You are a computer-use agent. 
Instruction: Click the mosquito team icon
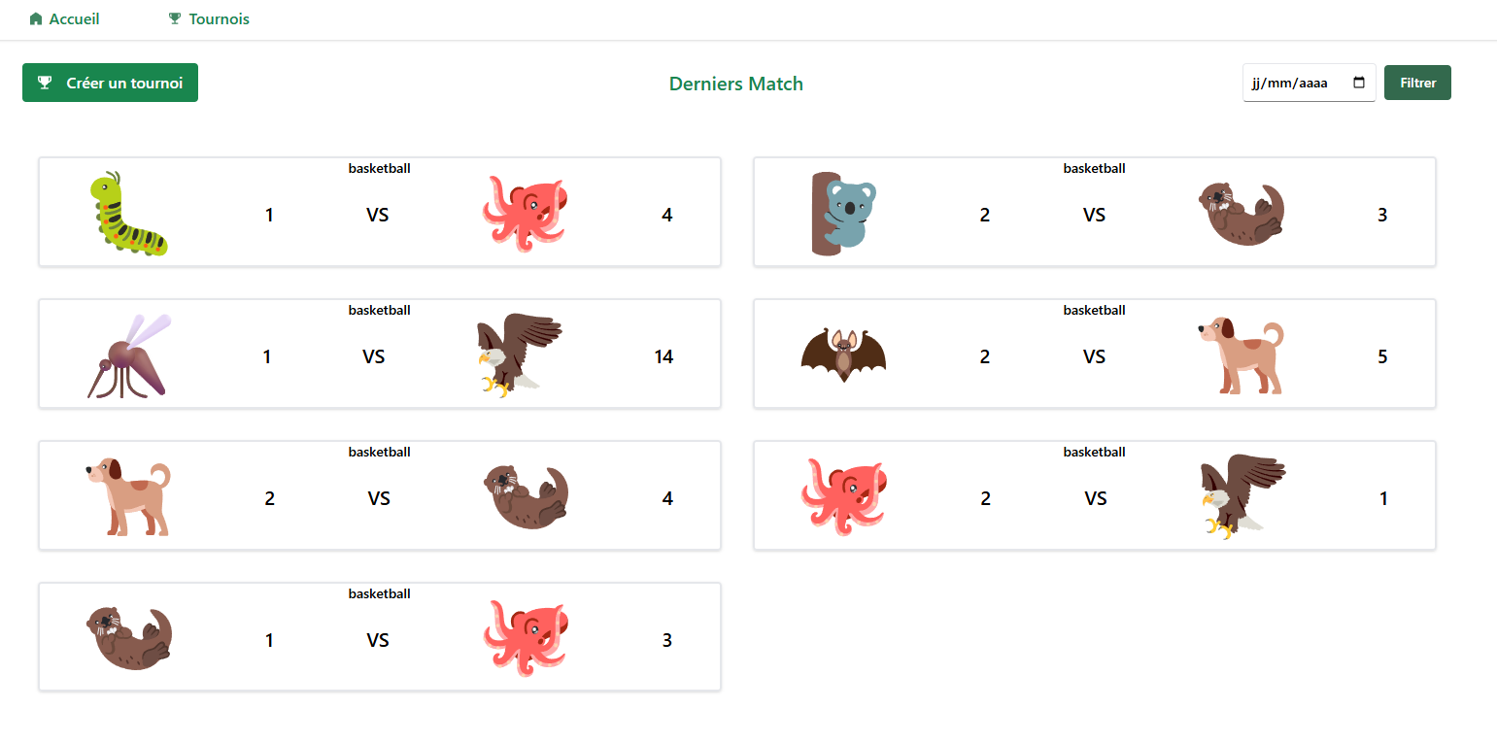[128, 355]
